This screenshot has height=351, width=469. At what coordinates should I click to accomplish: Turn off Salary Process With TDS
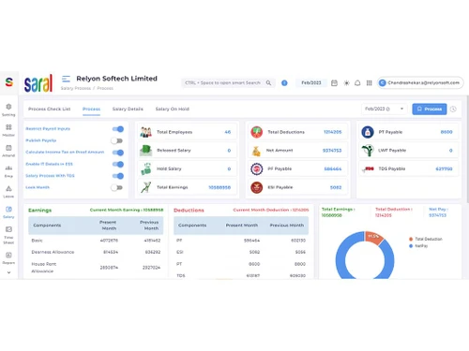click(118, 176)
